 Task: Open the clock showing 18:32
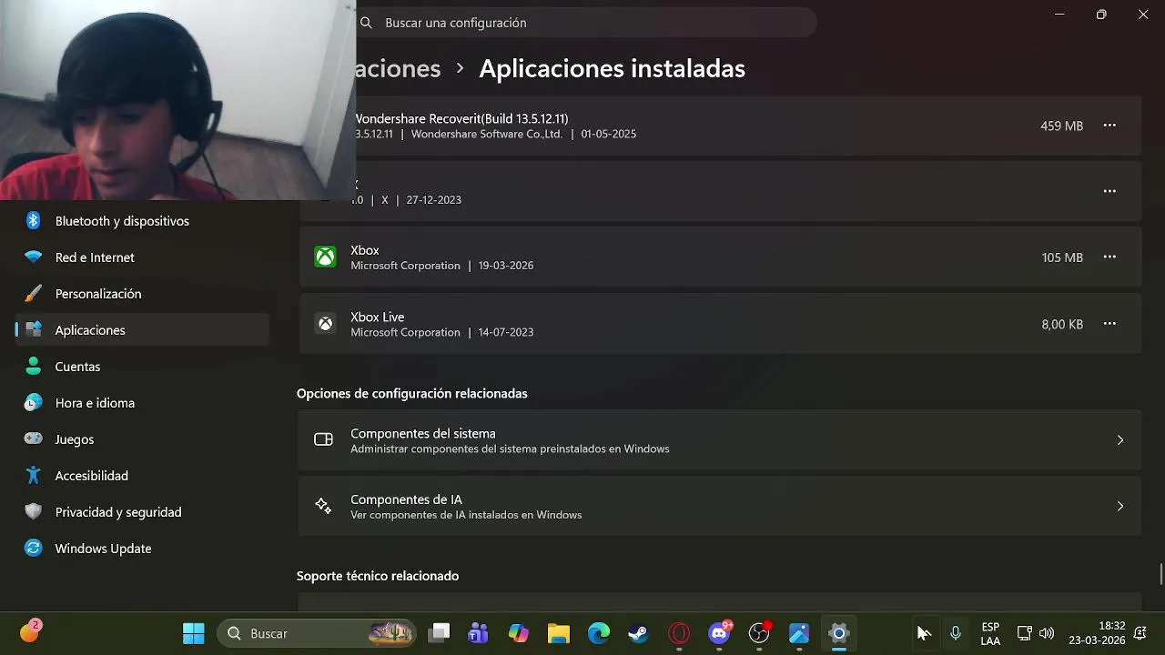[x=1097, y=633]
